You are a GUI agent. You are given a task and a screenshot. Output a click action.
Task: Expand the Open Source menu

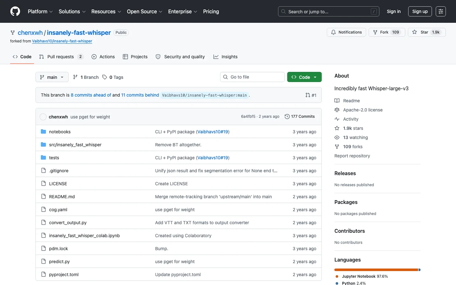(144, 11)
